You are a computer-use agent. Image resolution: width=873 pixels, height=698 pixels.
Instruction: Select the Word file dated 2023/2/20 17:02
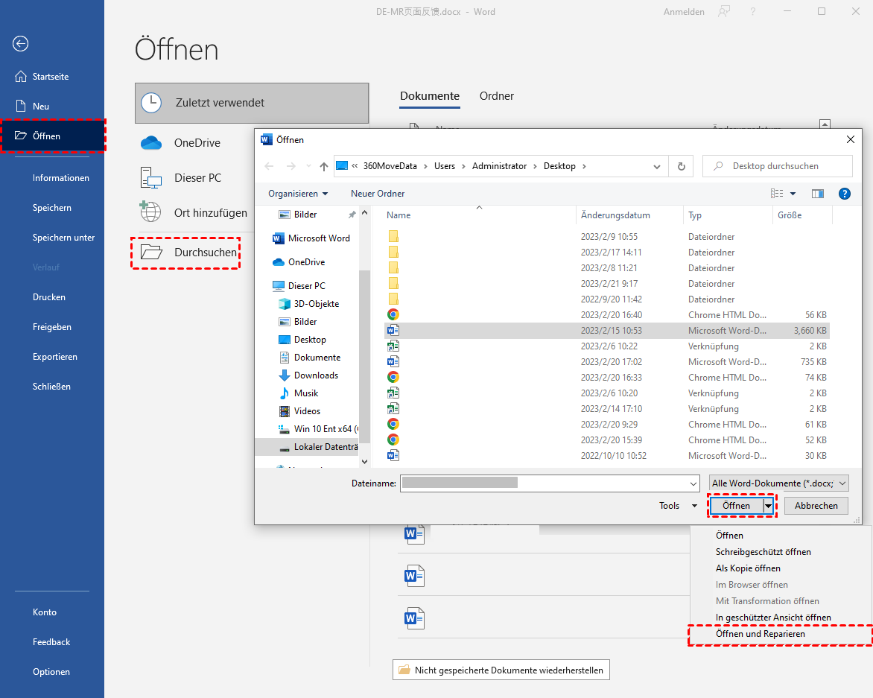607,362
